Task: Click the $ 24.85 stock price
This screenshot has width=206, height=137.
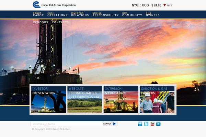Action: point(156,5)
